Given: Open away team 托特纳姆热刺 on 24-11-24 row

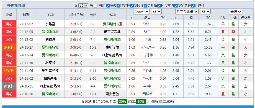Looking at the screenshot, I should point(112,55).
